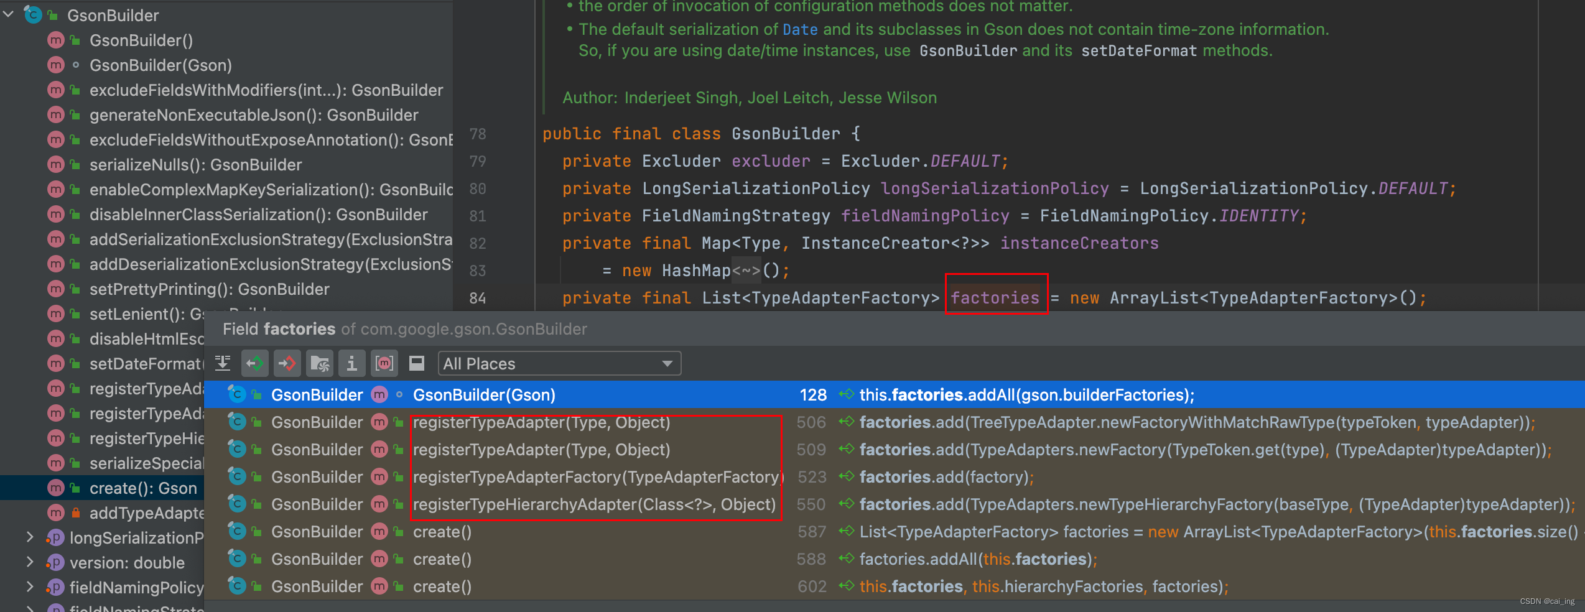Screen dimensions: 1585x612
Task: Click the class icon of GsonBuilder root node
Action: [33, 15]
